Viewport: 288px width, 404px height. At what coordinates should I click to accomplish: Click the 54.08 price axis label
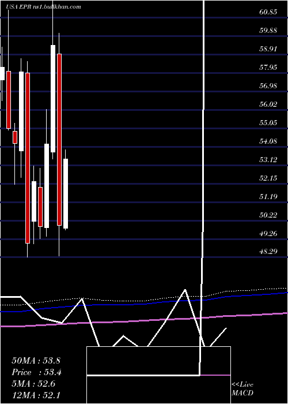(268, 141)
